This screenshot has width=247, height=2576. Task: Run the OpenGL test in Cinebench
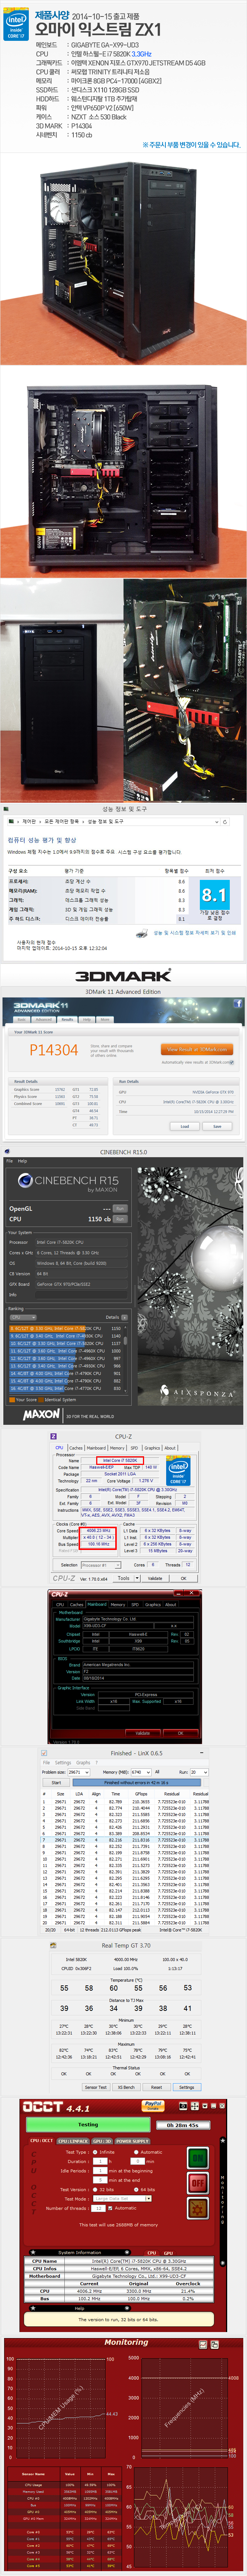(120, 1209)
